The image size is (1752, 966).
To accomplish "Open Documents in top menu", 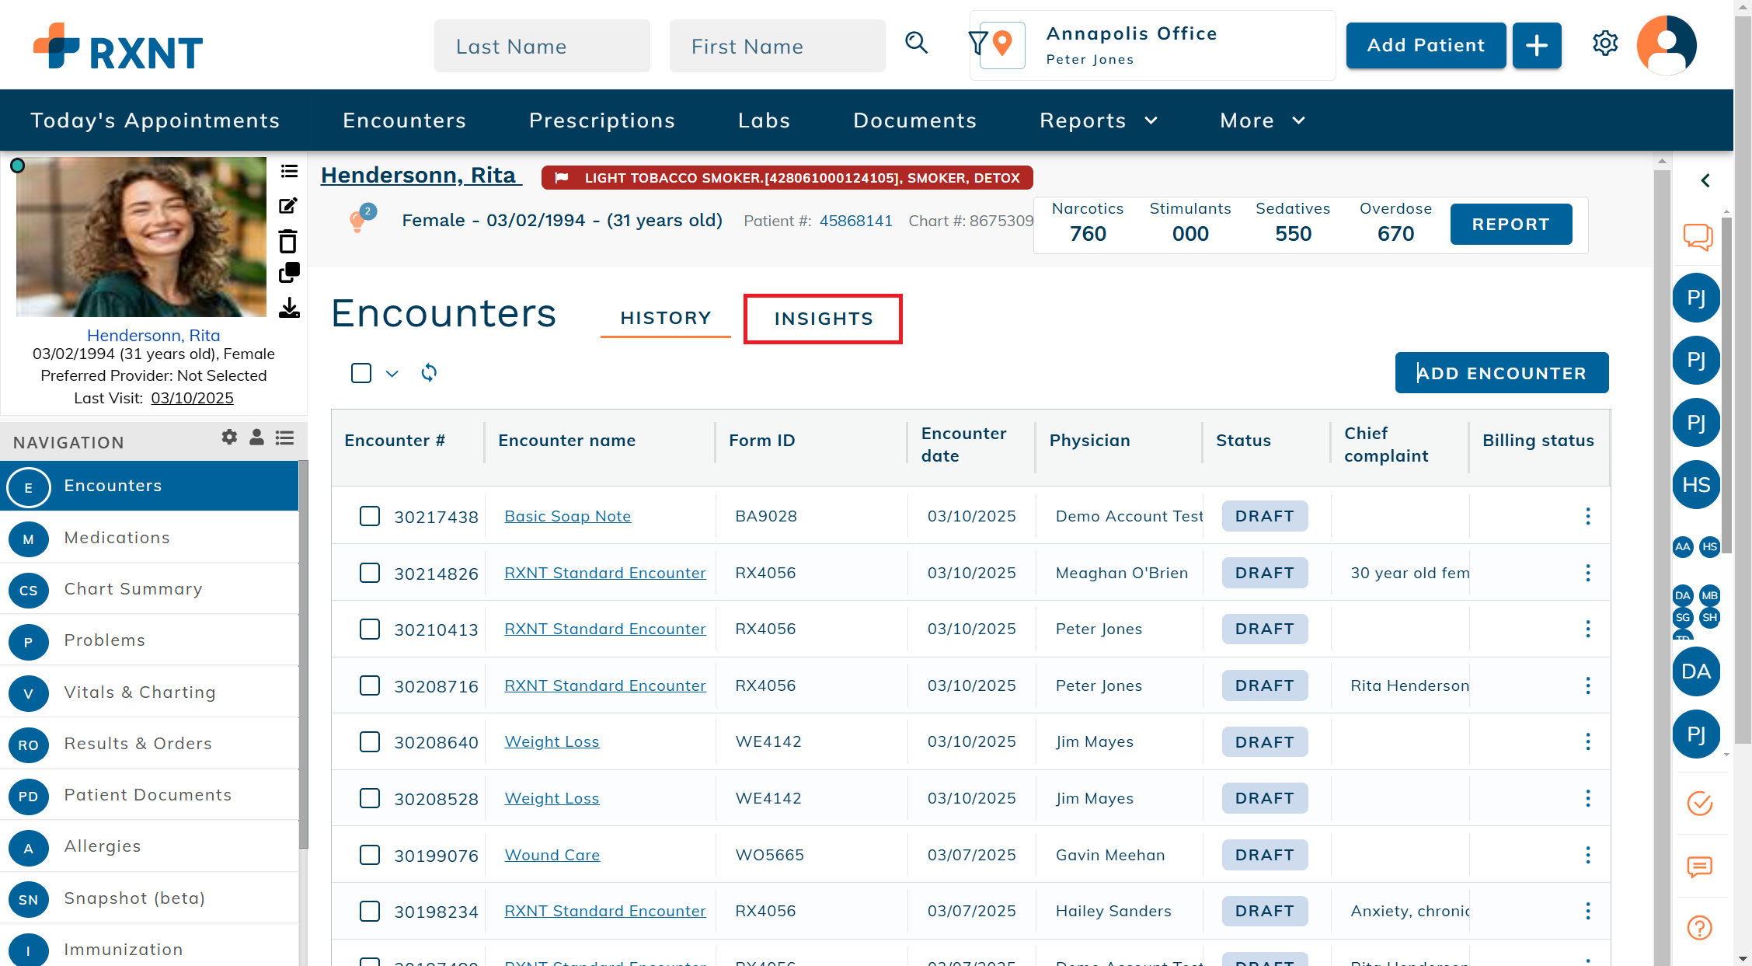I will [x=915, y=120].
